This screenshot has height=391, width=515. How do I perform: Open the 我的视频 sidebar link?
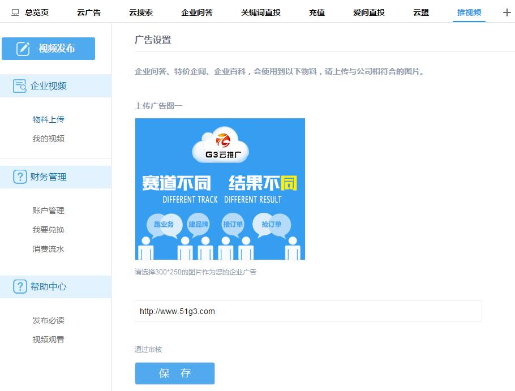pyautogui.click(x=48, y=139)
